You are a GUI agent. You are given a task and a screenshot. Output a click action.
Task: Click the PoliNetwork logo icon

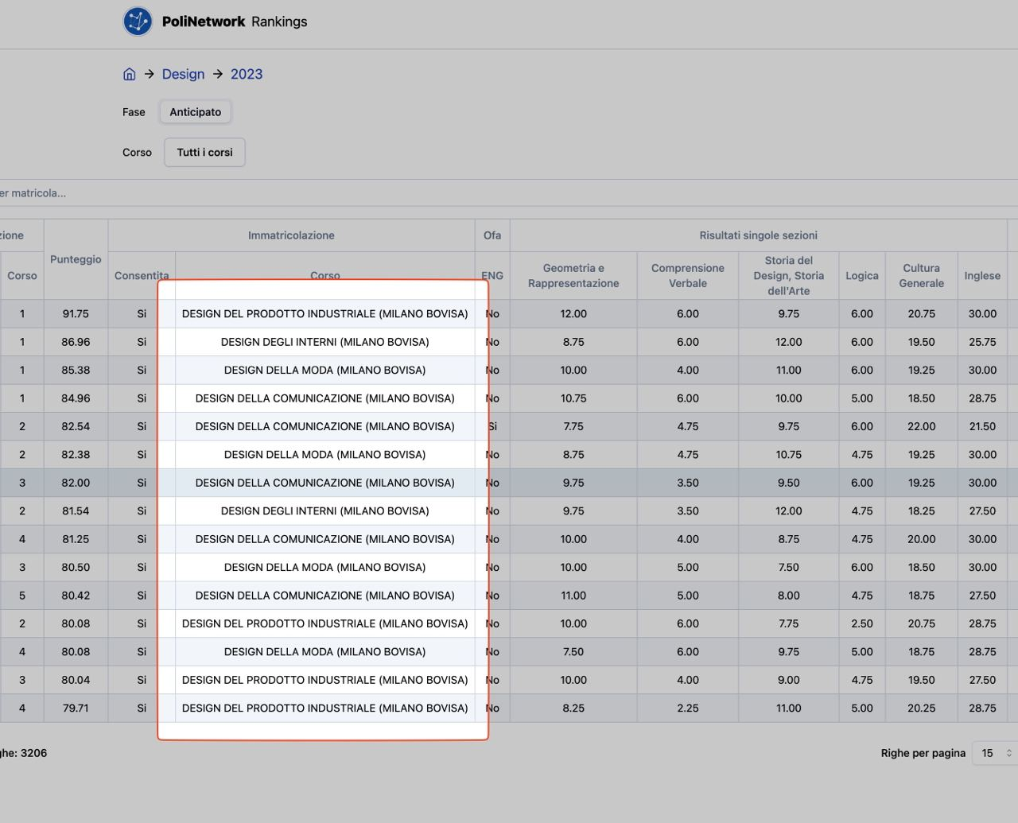138,21
